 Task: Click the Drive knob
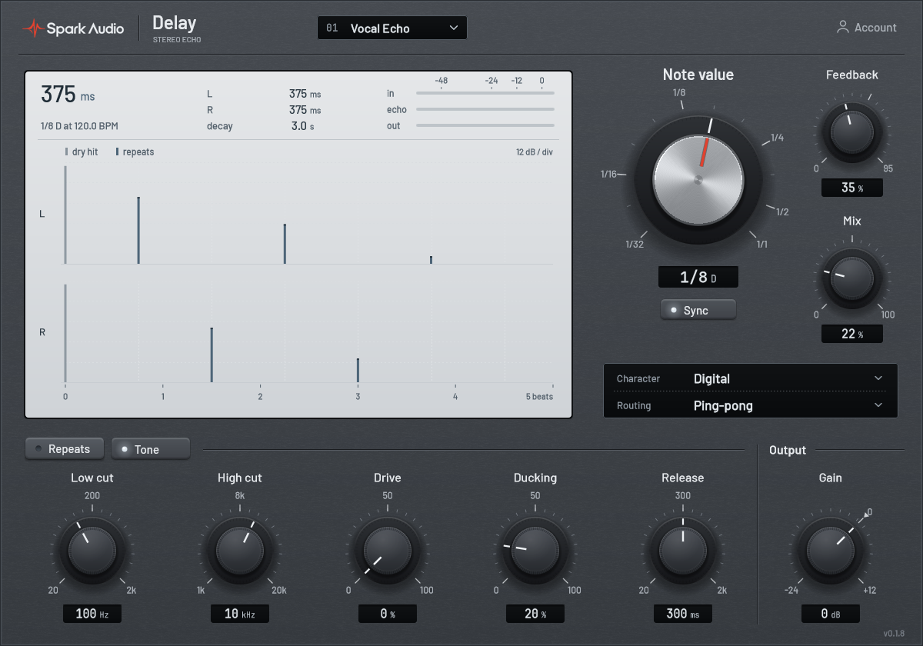[388, 551]
